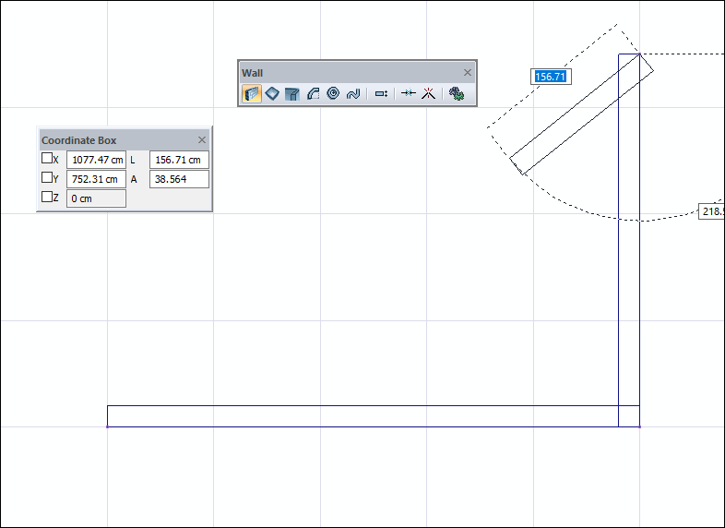Select the brick Wall drawing tool
This screenshot has width=725, height=528.
pyautogui.click(x=252, y=93)
